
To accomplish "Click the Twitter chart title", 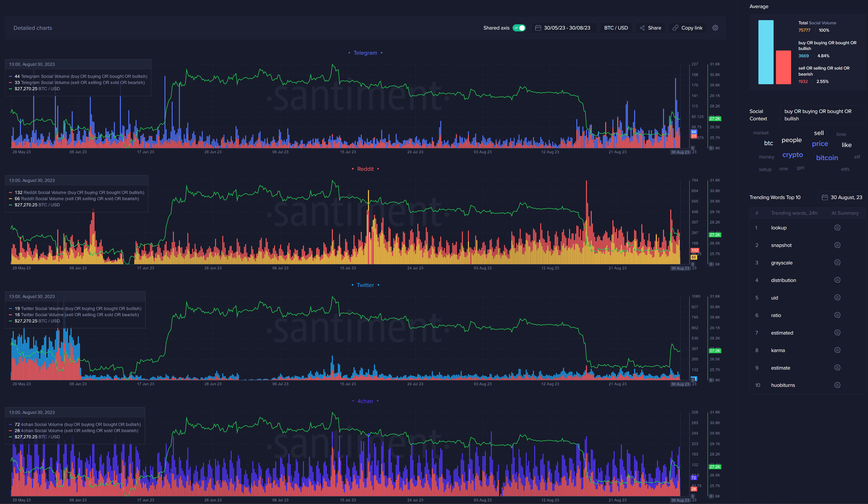I will click(x=365, y=285).
